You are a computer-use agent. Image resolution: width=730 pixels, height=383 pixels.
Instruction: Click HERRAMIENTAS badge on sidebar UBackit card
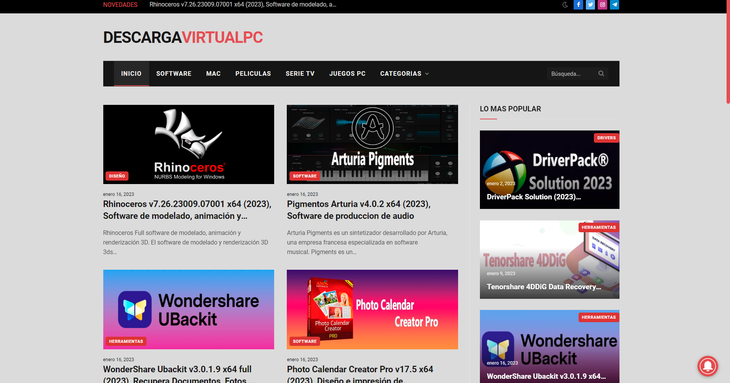[599, 317]
